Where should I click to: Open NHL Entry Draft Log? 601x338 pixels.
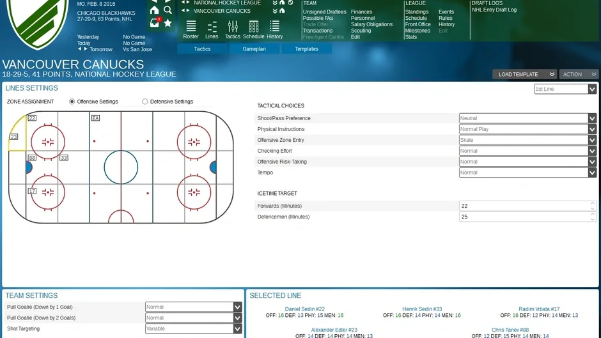[x=494, y=10]
